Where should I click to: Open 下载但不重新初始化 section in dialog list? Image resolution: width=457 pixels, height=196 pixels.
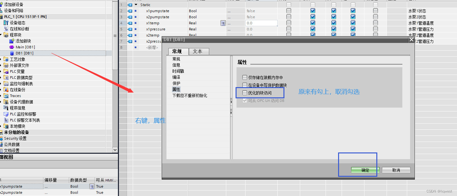pos(190,95)
